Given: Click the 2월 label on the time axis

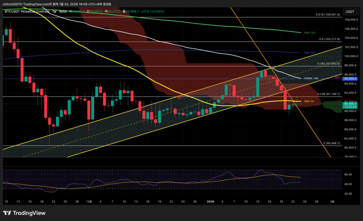Looking at the screenshot, I should pyautogui.click(x=332, y=202).
